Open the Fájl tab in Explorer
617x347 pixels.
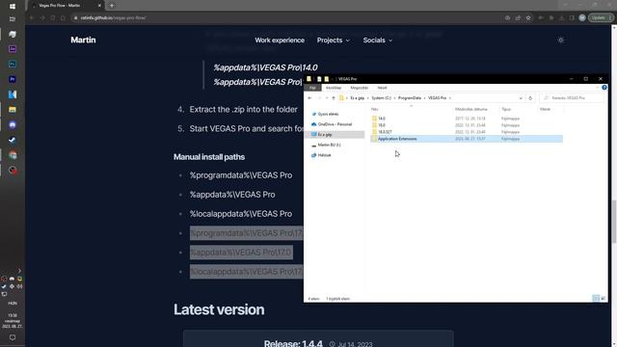[312, 88]
